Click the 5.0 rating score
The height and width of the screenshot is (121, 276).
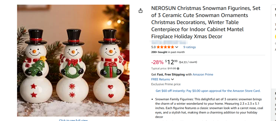[x=153, y=47]
